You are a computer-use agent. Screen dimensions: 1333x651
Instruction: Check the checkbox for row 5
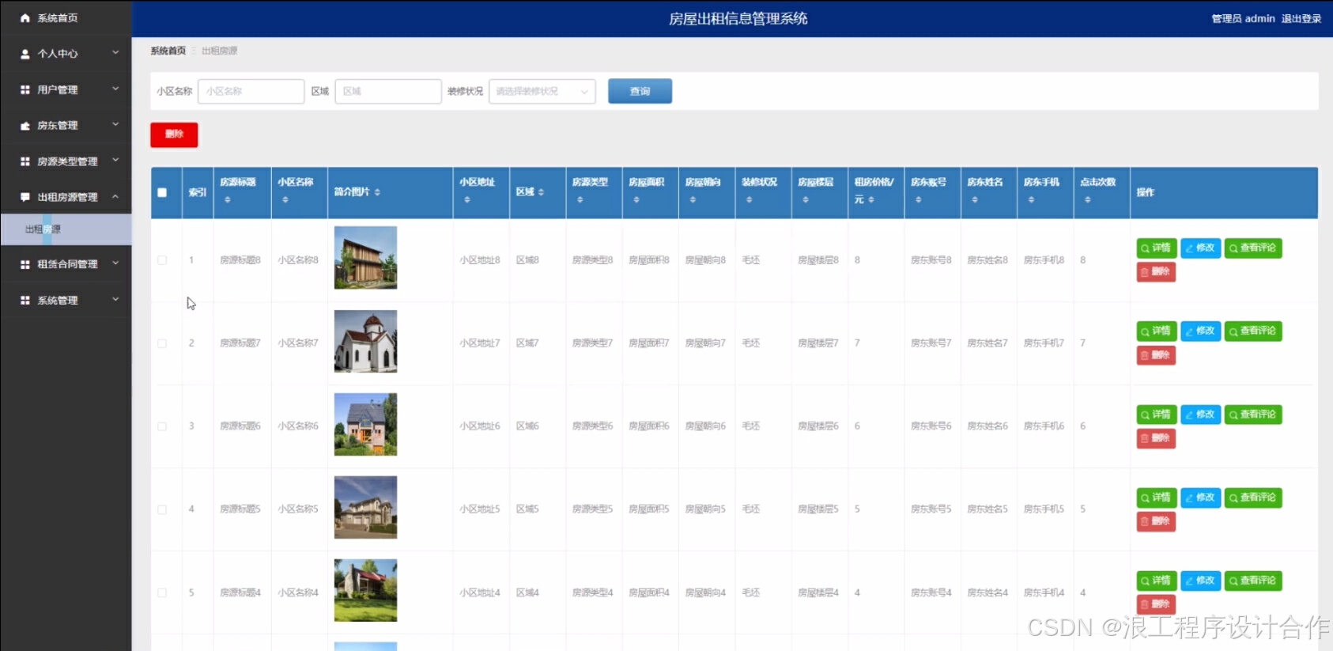point(162,592)
